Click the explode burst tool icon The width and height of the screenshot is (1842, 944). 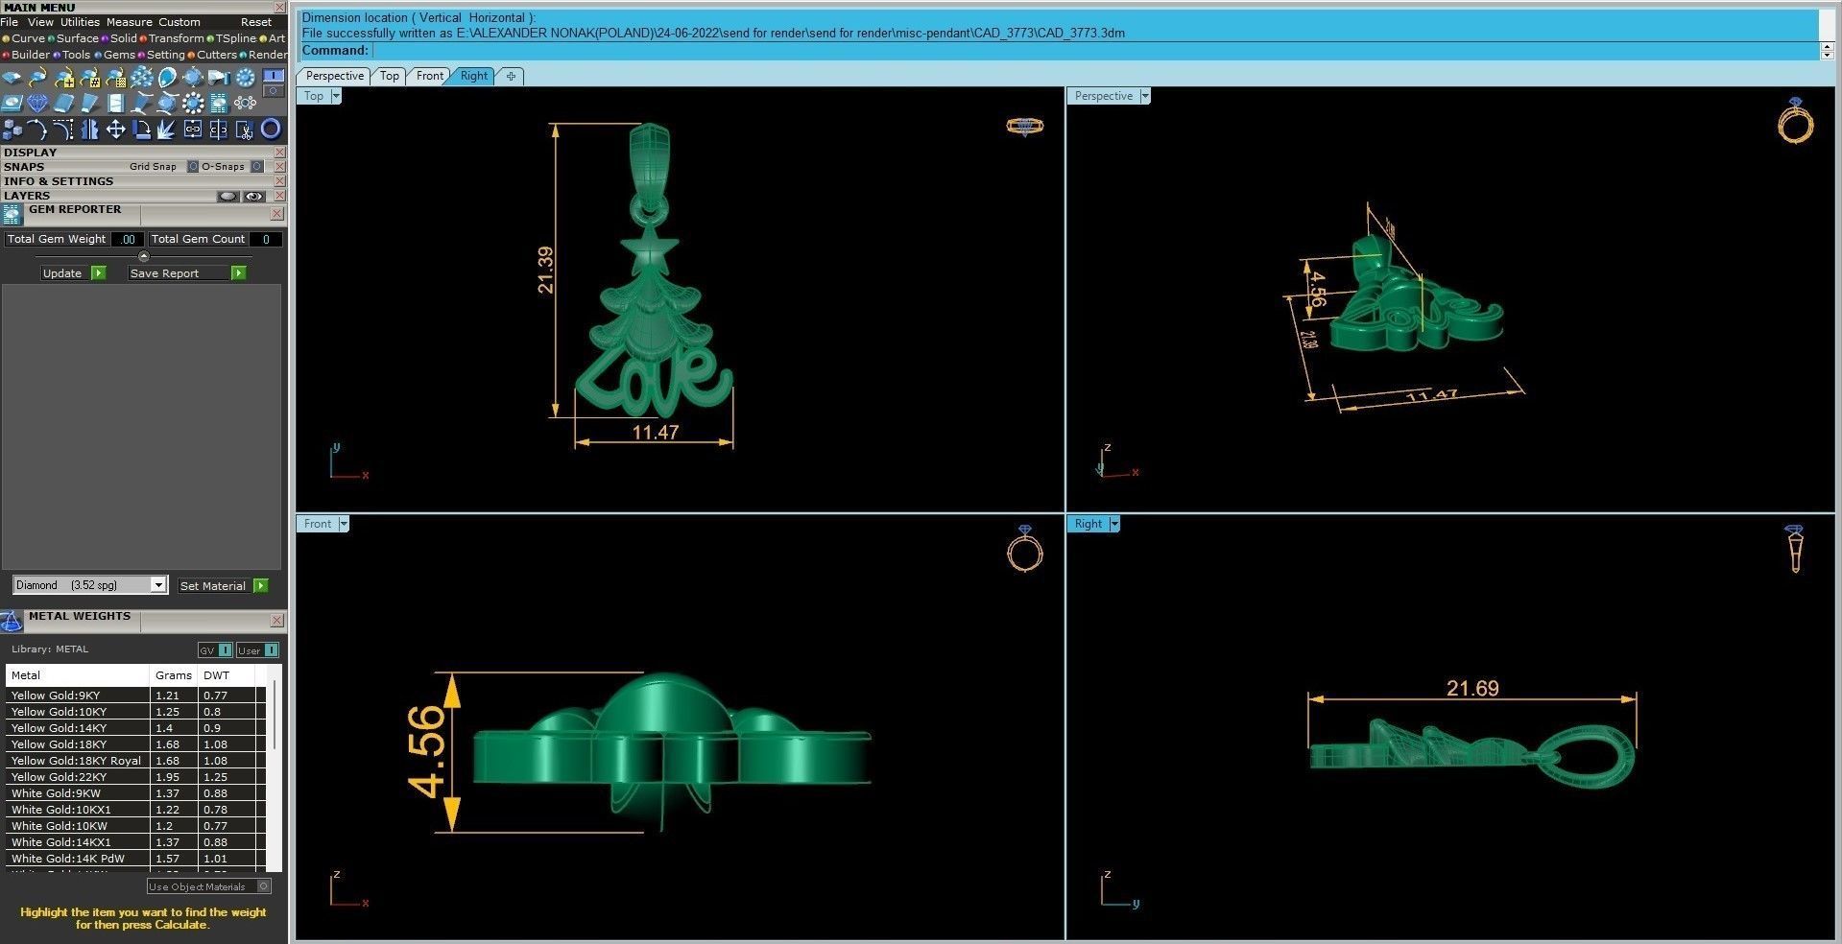click(167, 129)
